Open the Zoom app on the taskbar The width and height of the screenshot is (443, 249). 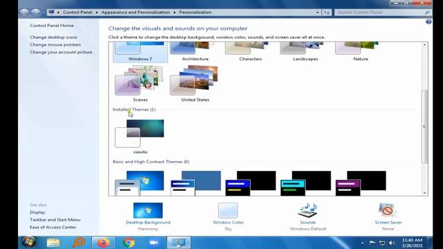(154, 243)
